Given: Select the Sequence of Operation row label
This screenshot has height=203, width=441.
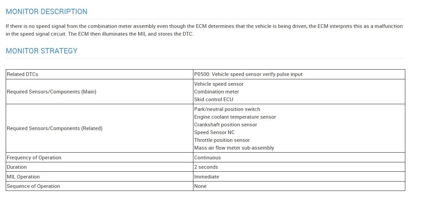Looking at the screenshot, I should [x=33, y=186].
